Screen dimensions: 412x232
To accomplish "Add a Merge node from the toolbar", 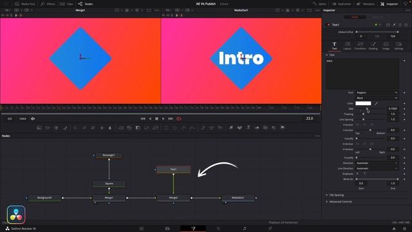I will coord(120,128).
